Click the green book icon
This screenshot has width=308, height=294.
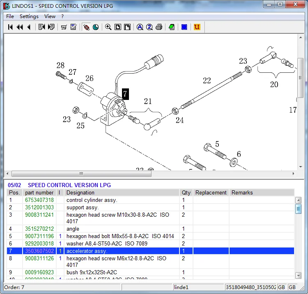pos(172,27)
